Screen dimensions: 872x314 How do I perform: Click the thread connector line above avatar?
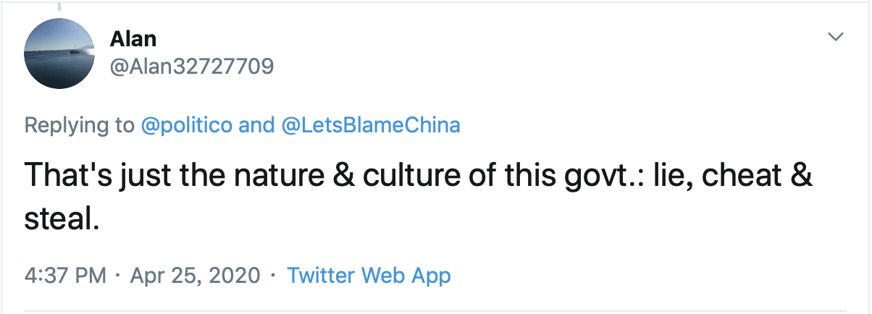click(x=60, y=7)
